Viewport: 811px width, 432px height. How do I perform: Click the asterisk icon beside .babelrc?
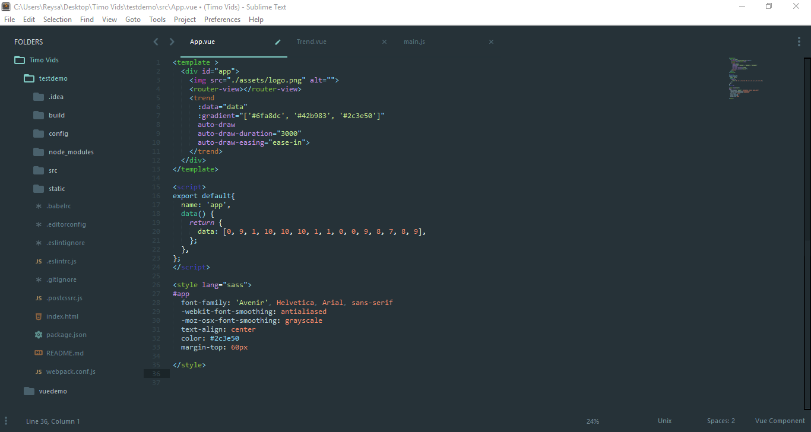click(37, 206)
